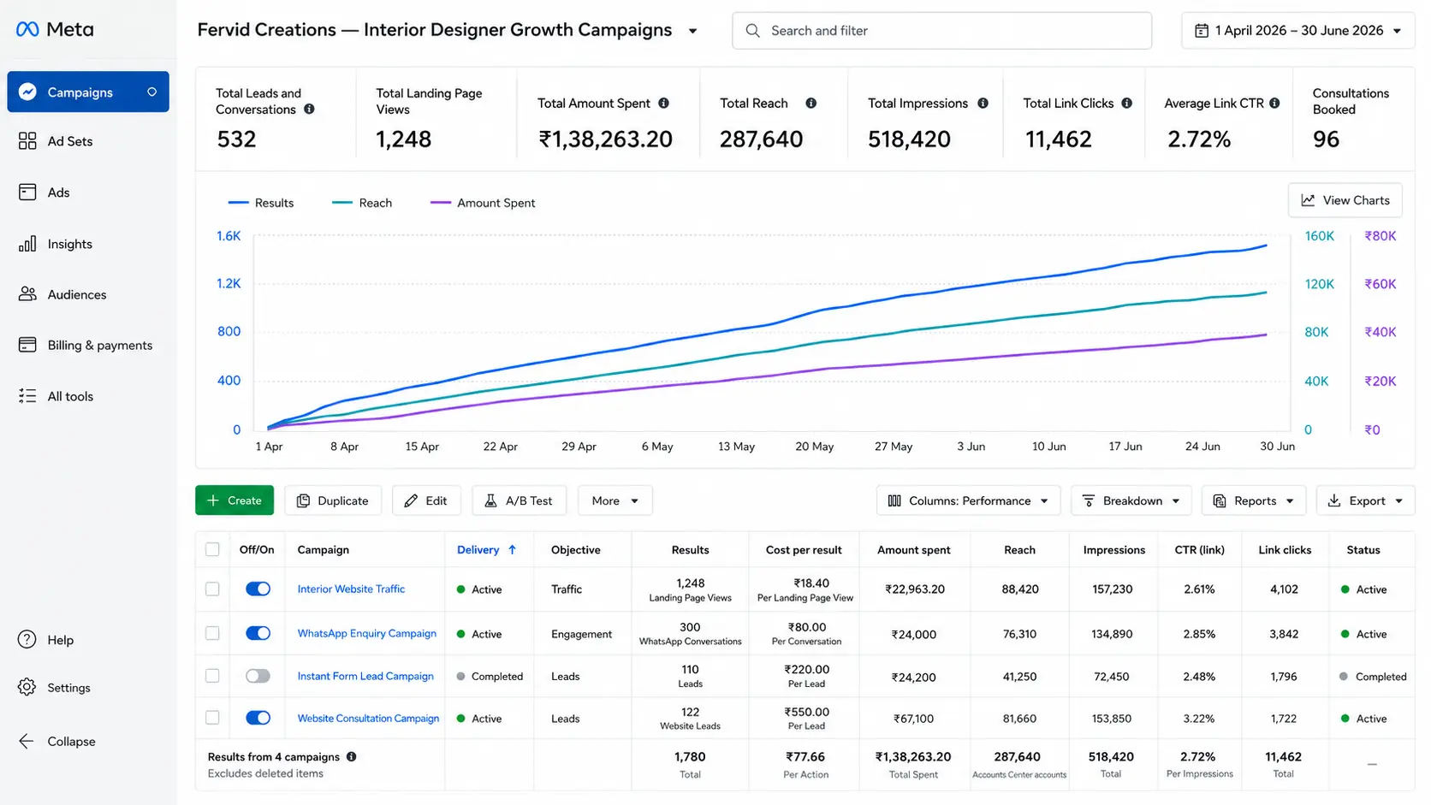The height and width of the screenshot is (805, 1431).
Task: Turn off WhatsApp Enquiry Campaign switch
Action: click(258, 633)
